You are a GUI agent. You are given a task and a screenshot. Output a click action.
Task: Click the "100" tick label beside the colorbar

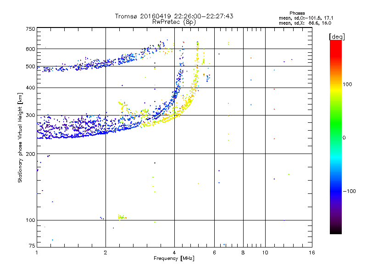click(x=347, y=84)
